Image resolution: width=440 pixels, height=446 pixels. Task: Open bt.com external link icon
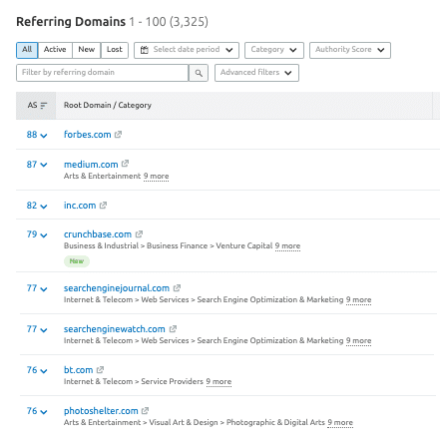tap(100, 370)
